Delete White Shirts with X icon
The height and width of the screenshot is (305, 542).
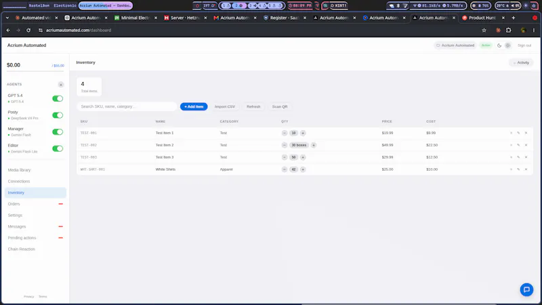(526, 169)
